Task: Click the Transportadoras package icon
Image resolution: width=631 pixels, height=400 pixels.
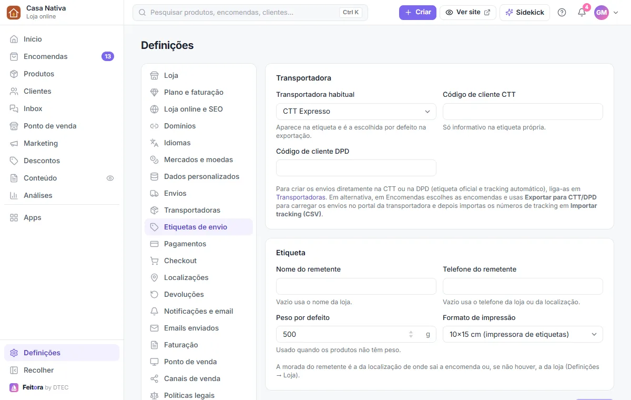Action: coord(154,210)
